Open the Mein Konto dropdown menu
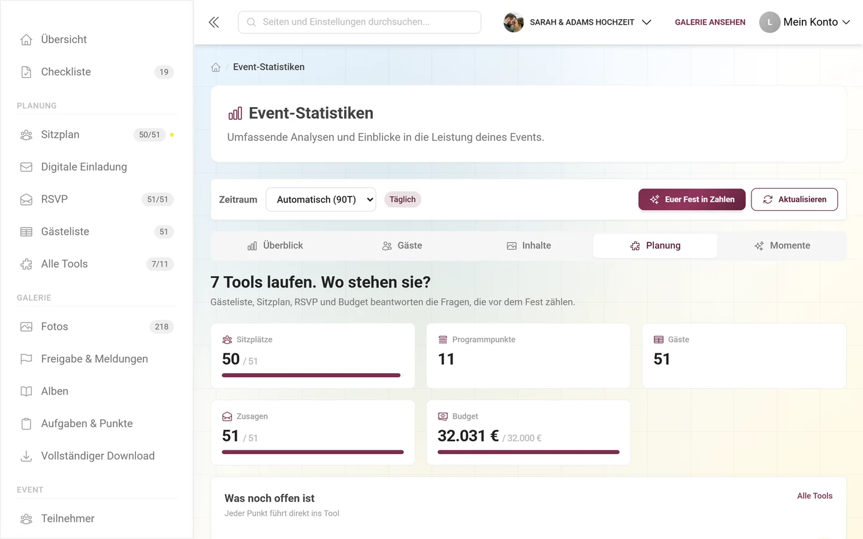863x539 pixels. click(x=805, y=22)
